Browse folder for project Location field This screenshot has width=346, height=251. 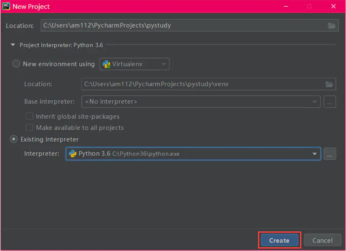[x=332, y=25]
